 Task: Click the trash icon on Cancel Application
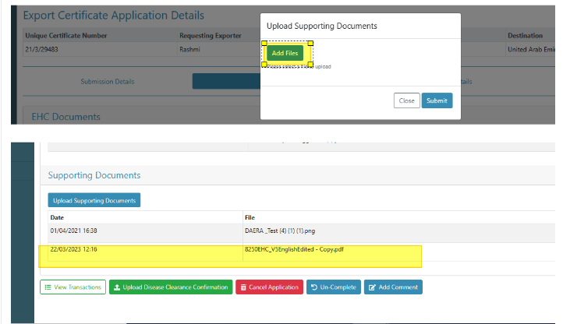[243, 287]
